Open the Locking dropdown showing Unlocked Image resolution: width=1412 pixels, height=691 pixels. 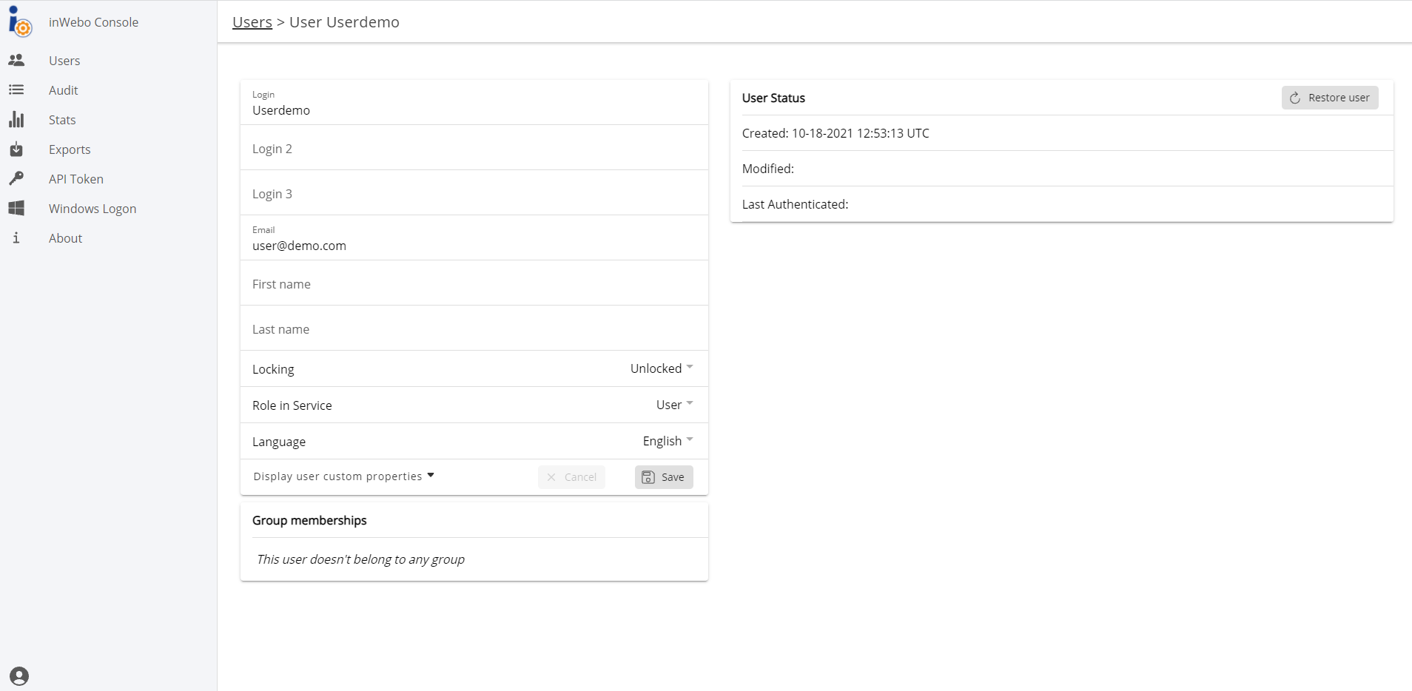661,368
